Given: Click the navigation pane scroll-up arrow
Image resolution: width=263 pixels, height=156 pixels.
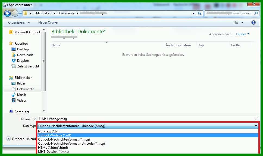Looking at the screenshot, I should pos(44,30).
